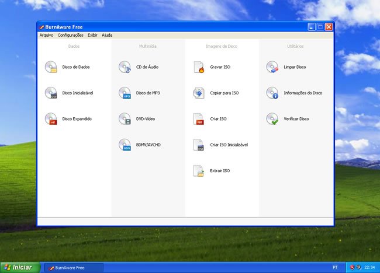Maximize the BurnAware Free window
Viewport: 380px width, 273px height.
coord(320,27)
